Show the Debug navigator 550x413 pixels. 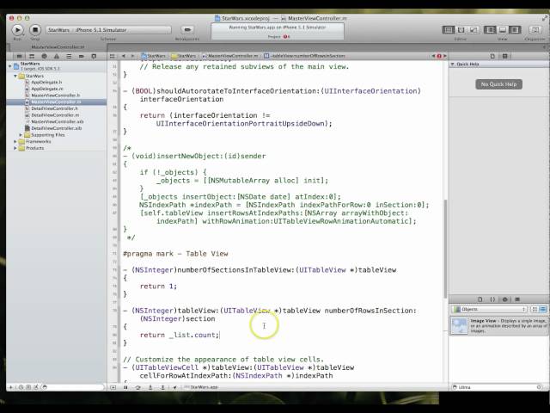coord(69,56)
